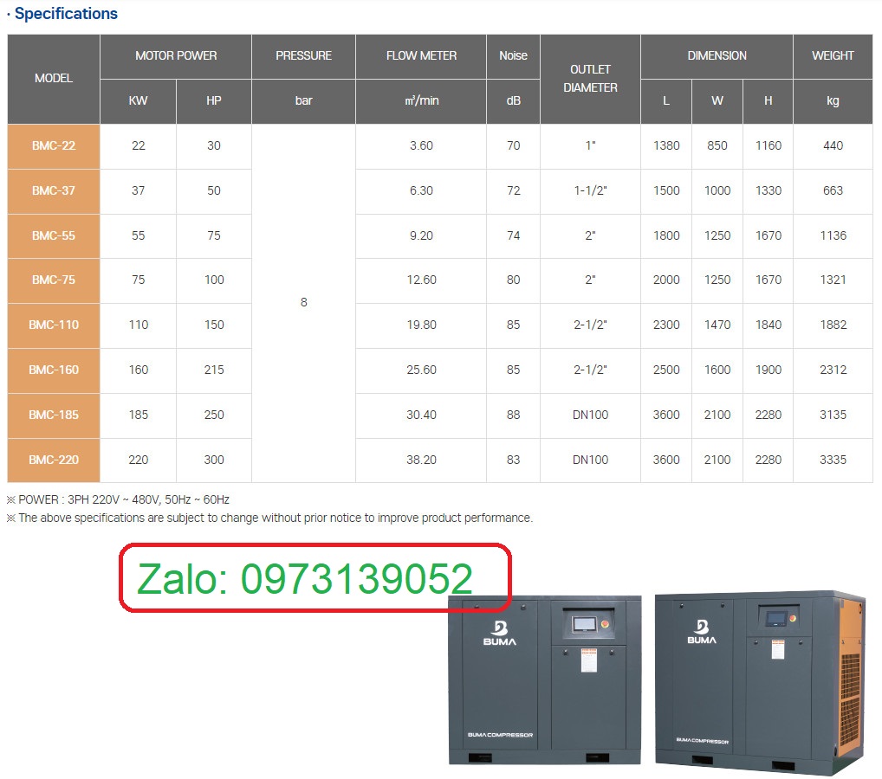This screenshot has width=882, height=779.
Task: Select the 1321 weight value
Action: (x=833, y=280)
